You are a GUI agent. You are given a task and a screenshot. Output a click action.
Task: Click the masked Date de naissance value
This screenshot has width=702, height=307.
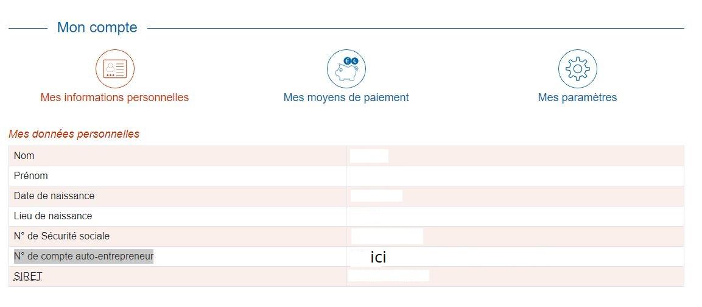coord(376,196)
